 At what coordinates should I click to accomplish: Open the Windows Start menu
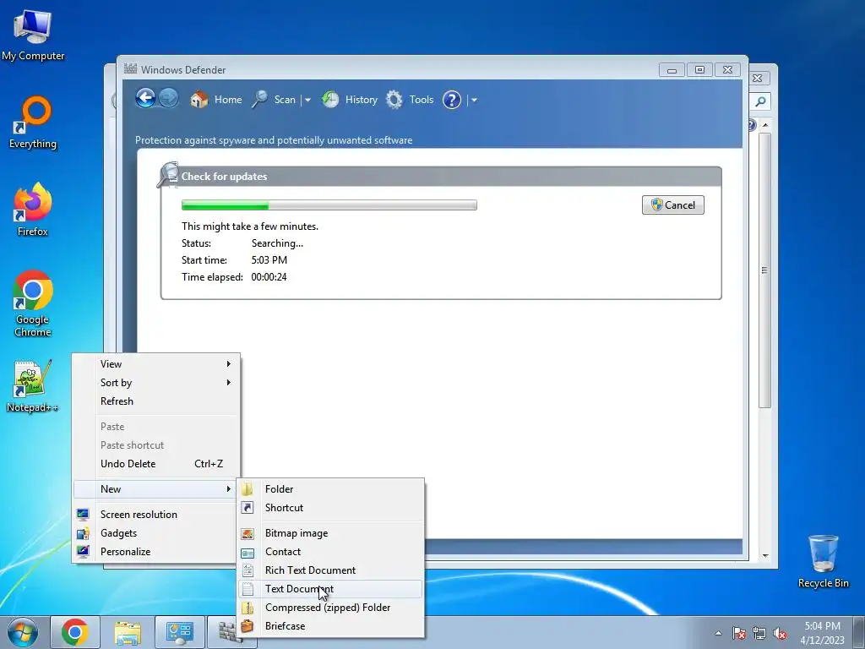(x=23, y=632)
